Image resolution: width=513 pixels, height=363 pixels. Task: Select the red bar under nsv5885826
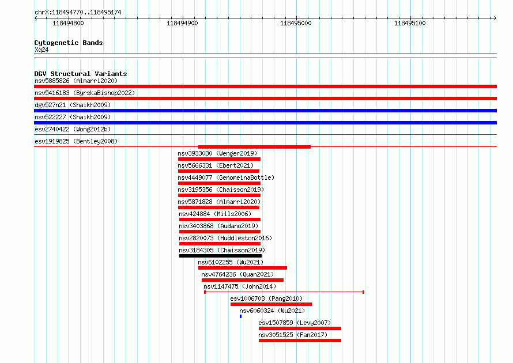point(265,86)
